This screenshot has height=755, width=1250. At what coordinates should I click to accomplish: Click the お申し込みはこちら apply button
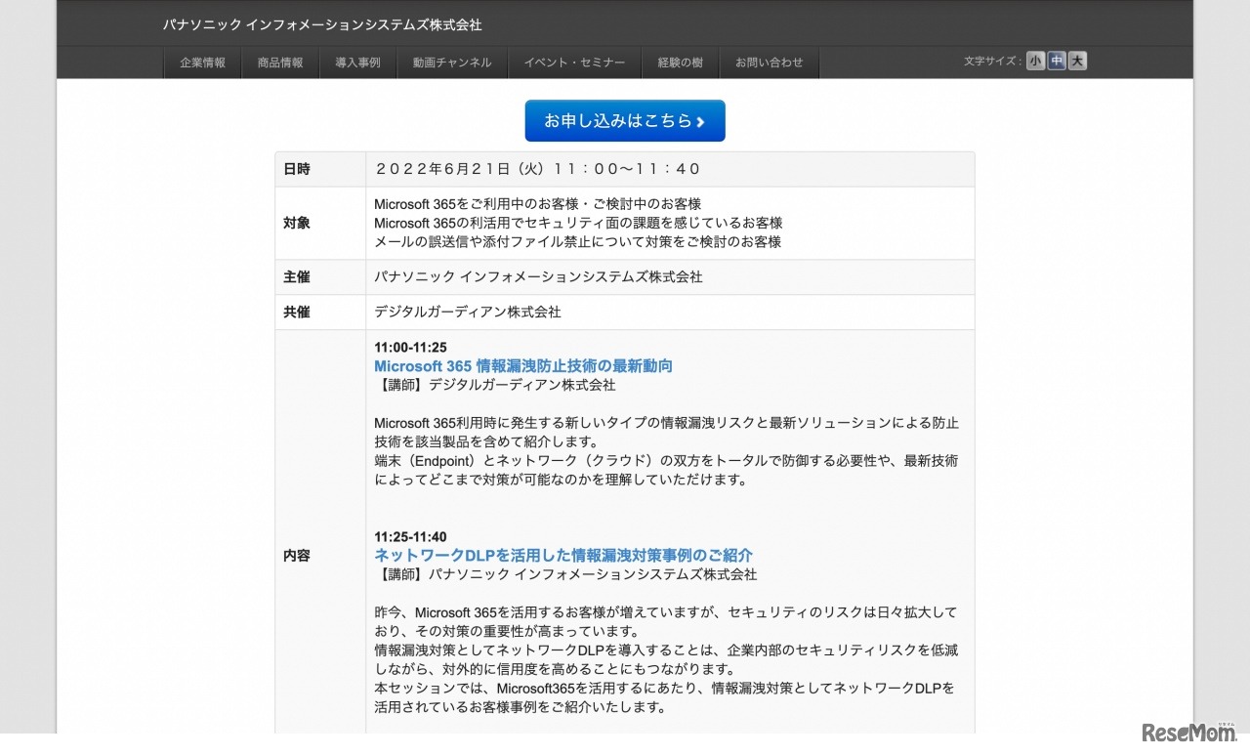pyautogui.click(x=624, y=121)
